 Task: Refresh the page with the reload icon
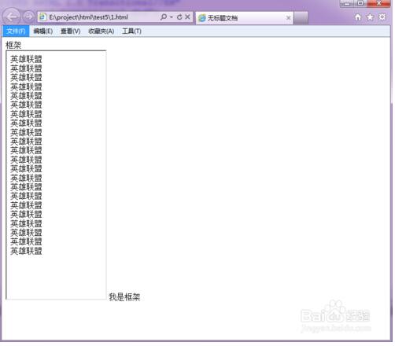tap(179, 17)
